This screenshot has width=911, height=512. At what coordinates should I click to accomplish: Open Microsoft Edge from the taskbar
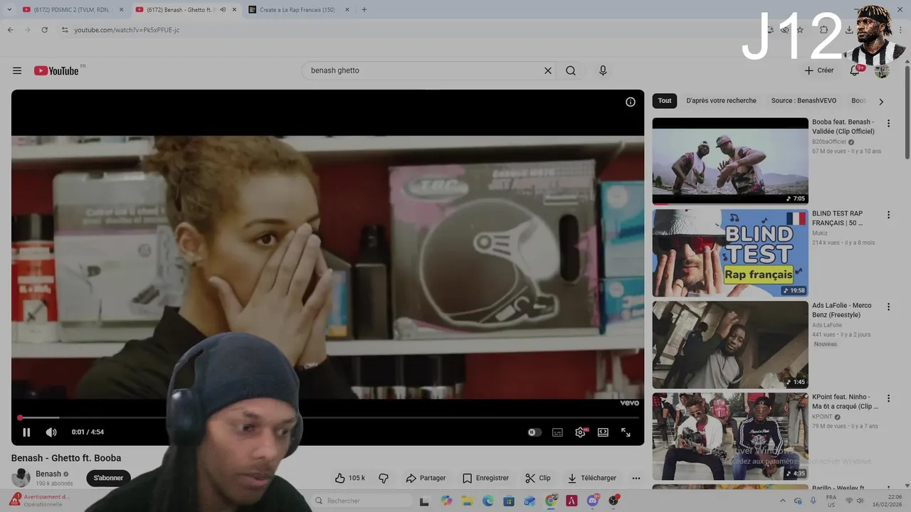(488, 501)
